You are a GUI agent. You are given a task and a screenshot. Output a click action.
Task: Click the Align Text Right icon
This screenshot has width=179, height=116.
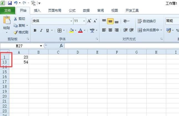[116, 30]
